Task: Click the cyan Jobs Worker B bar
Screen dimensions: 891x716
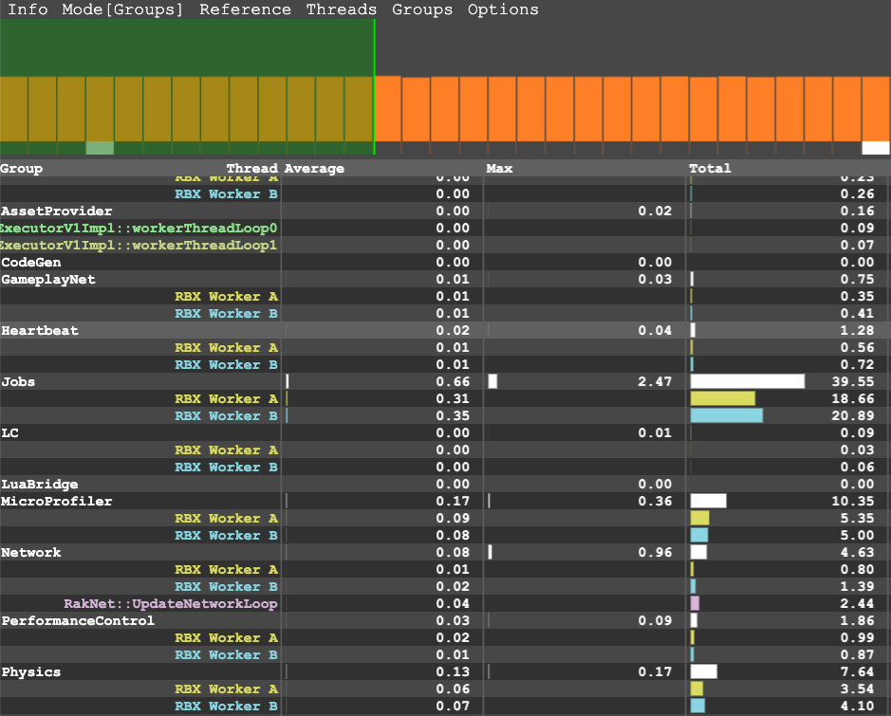Action: click(726, 415)
